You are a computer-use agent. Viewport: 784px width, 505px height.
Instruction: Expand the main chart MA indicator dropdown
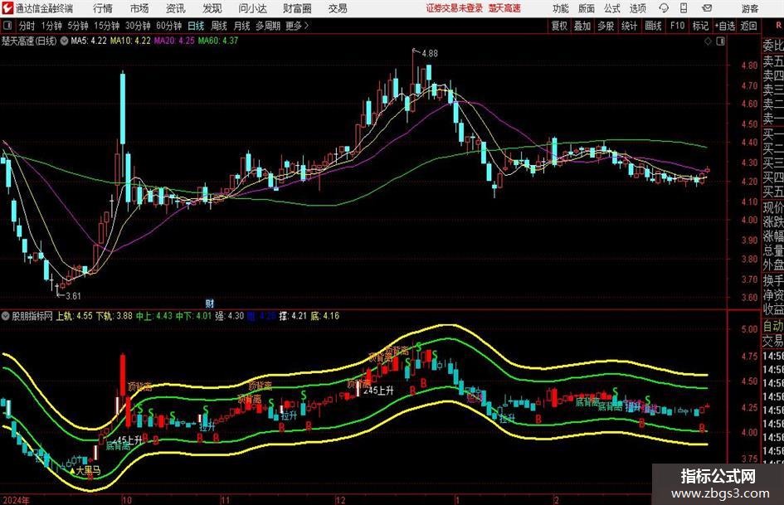coord(64,41)
